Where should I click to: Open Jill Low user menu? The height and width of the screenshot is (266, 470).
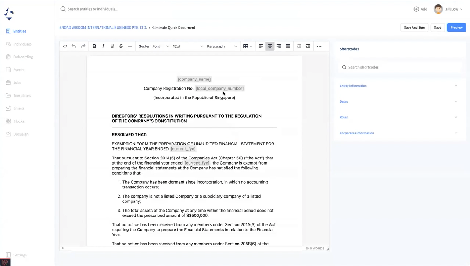click(x=448, y=9)
